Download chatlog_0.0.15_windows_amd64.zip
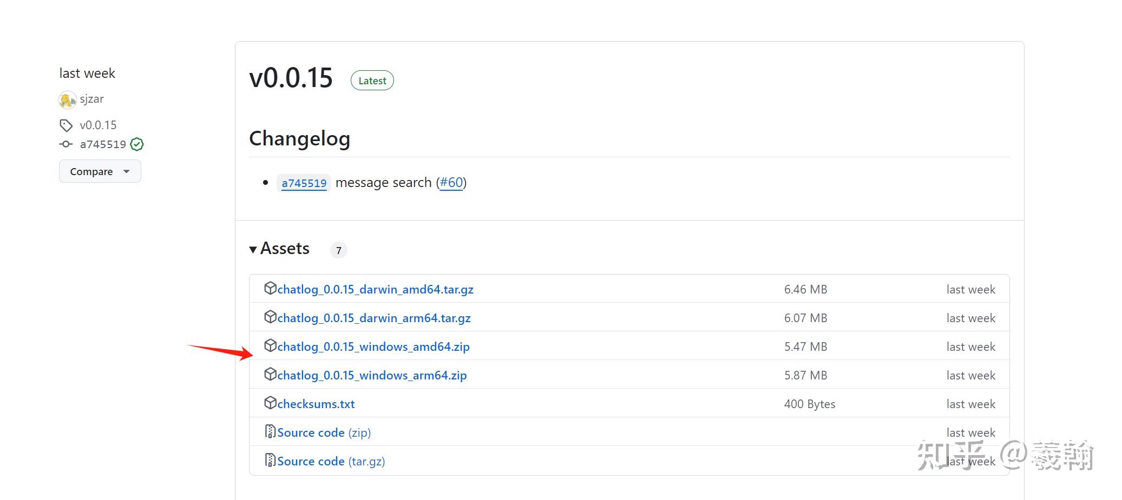 [373, 346]
